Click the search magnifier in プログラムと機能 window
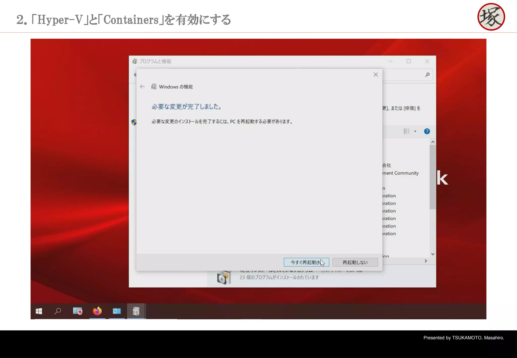 (x=427, y=75)
